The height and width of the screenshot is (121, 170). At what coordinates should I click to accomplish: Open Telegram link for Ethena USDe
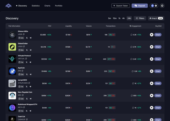[30, 38]
